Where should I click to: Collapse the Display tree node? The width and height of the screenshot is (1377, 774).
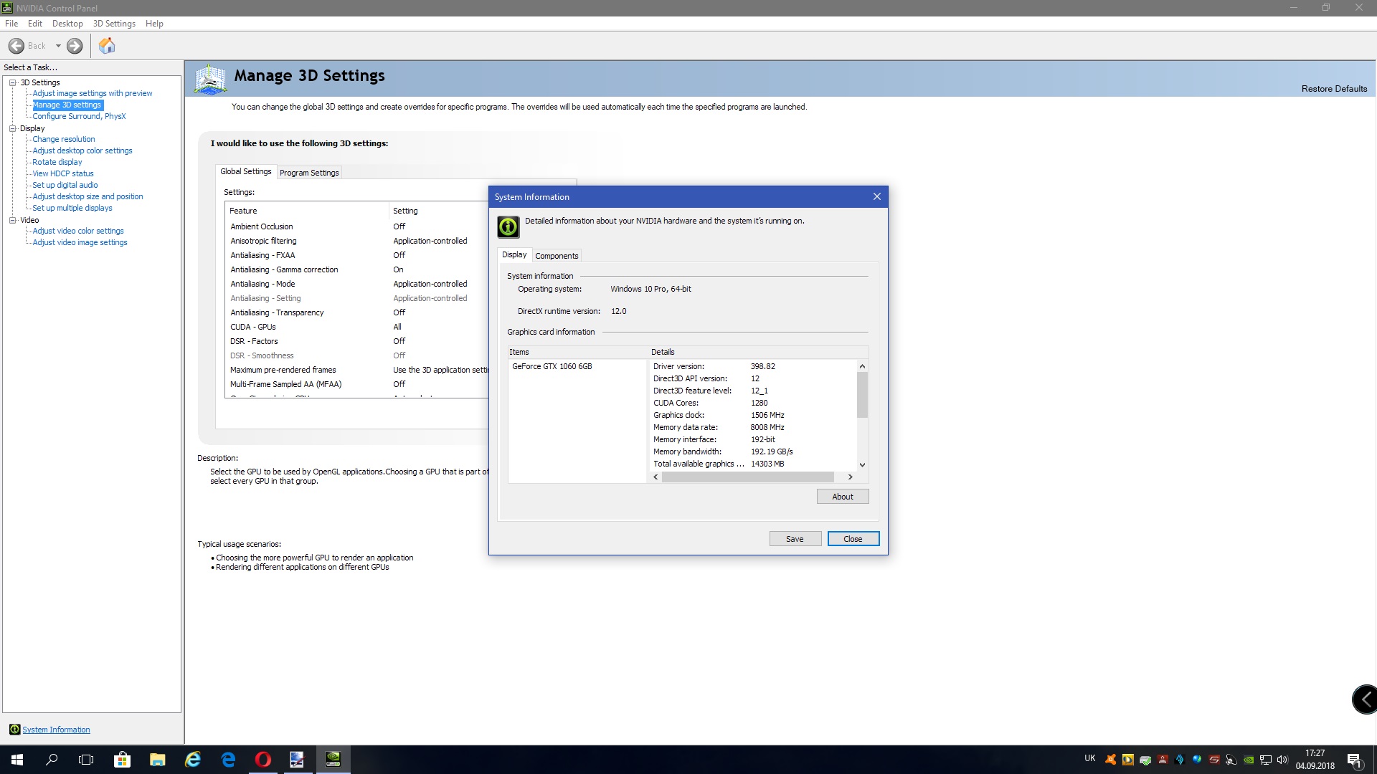[12, 128]
